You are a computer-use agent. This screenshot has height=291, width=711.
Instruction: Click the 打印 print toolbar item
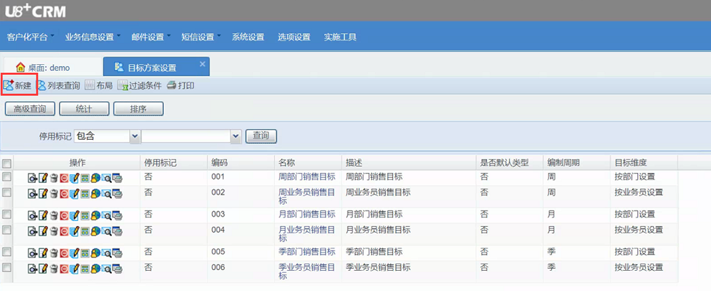tap(181, 86)
